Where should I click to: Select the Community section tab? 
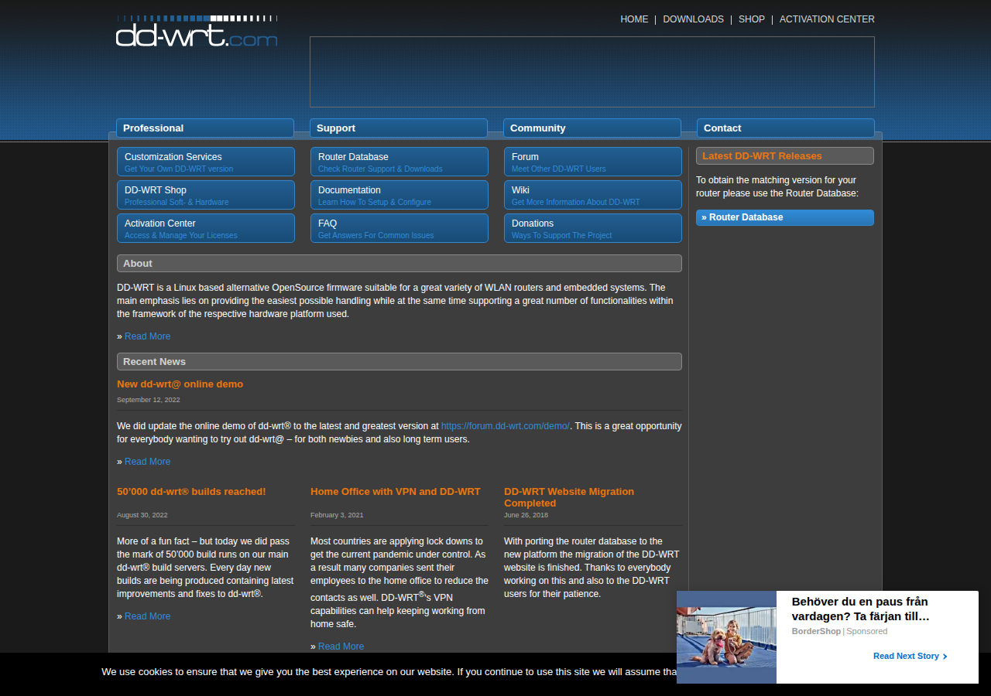(592, 128)
